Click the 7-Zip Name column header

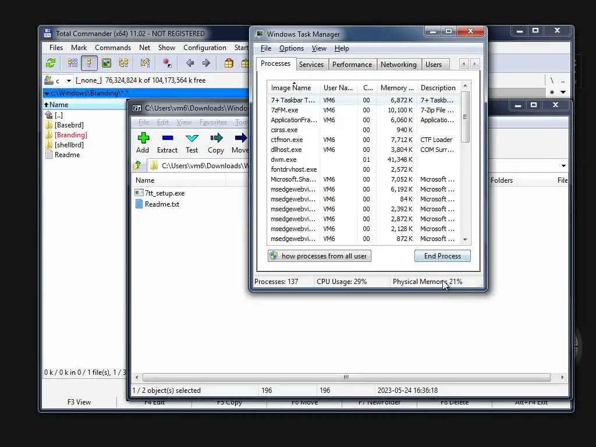(179, 180)
